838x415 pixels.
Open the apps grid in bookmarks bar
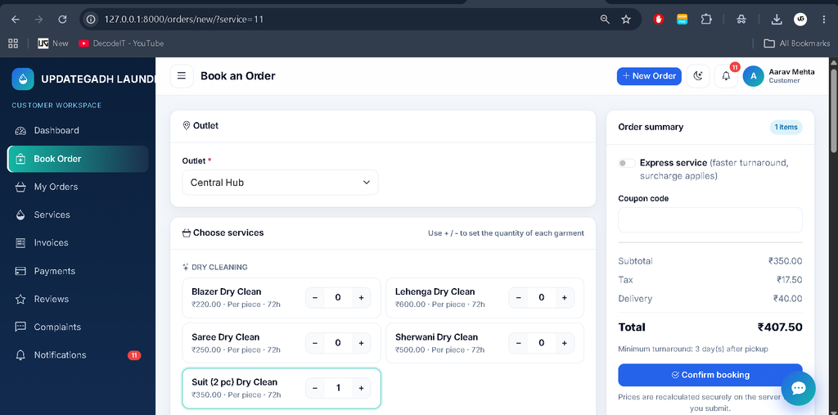pyautogui.click(x=13, y=43)
